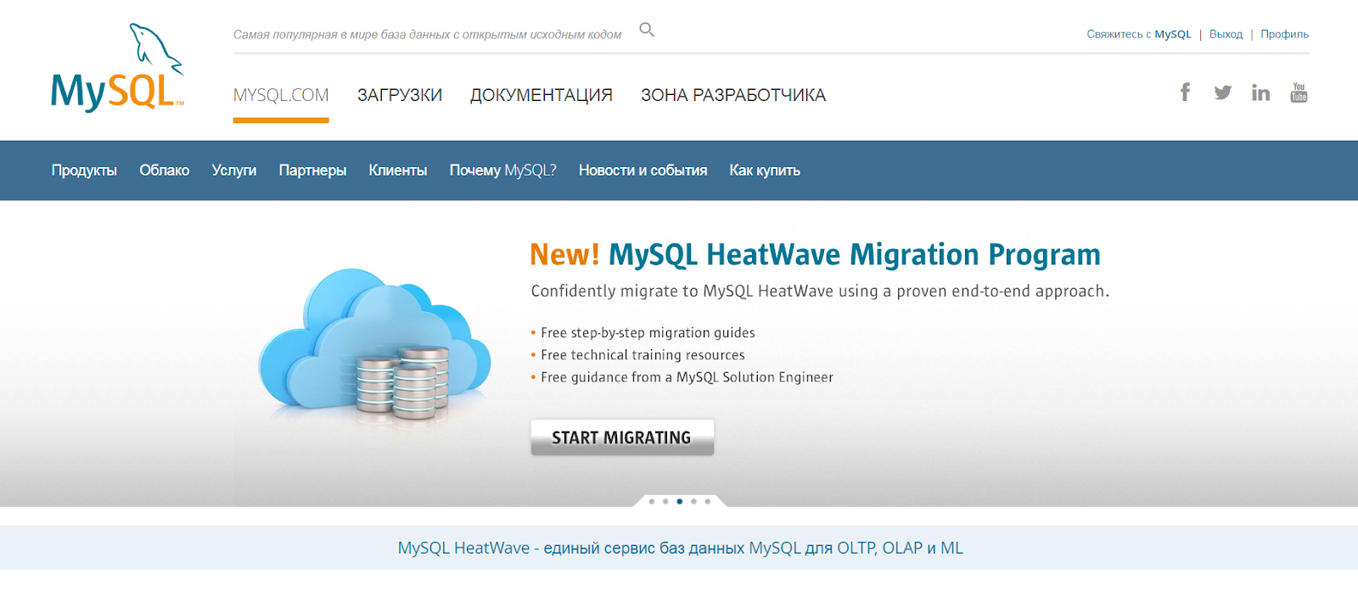Select the last carousel slide dot

708,502
